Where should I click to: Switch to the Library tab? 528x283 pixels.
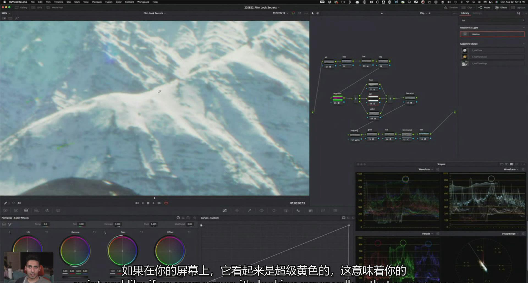coord(465,13)
